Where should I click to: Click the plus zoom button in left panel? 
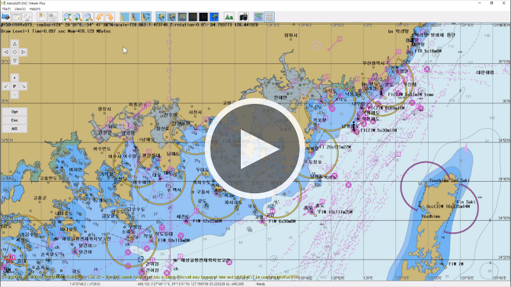point(15,76)
